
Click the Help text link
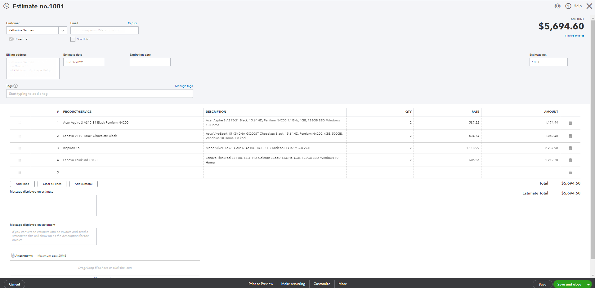coord(578,6)
